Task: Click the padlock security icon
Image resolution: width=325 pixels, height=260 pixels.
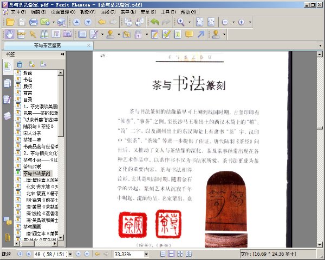Action: coord(138,34)
